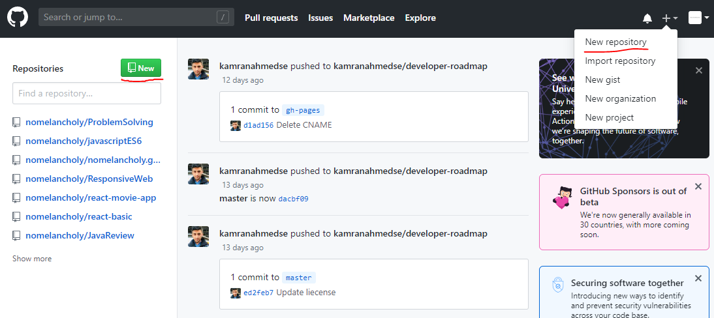Viewport: 714px width, 318px height.
Task: Open the GitHub Octocat home logo
Action: 18,18
